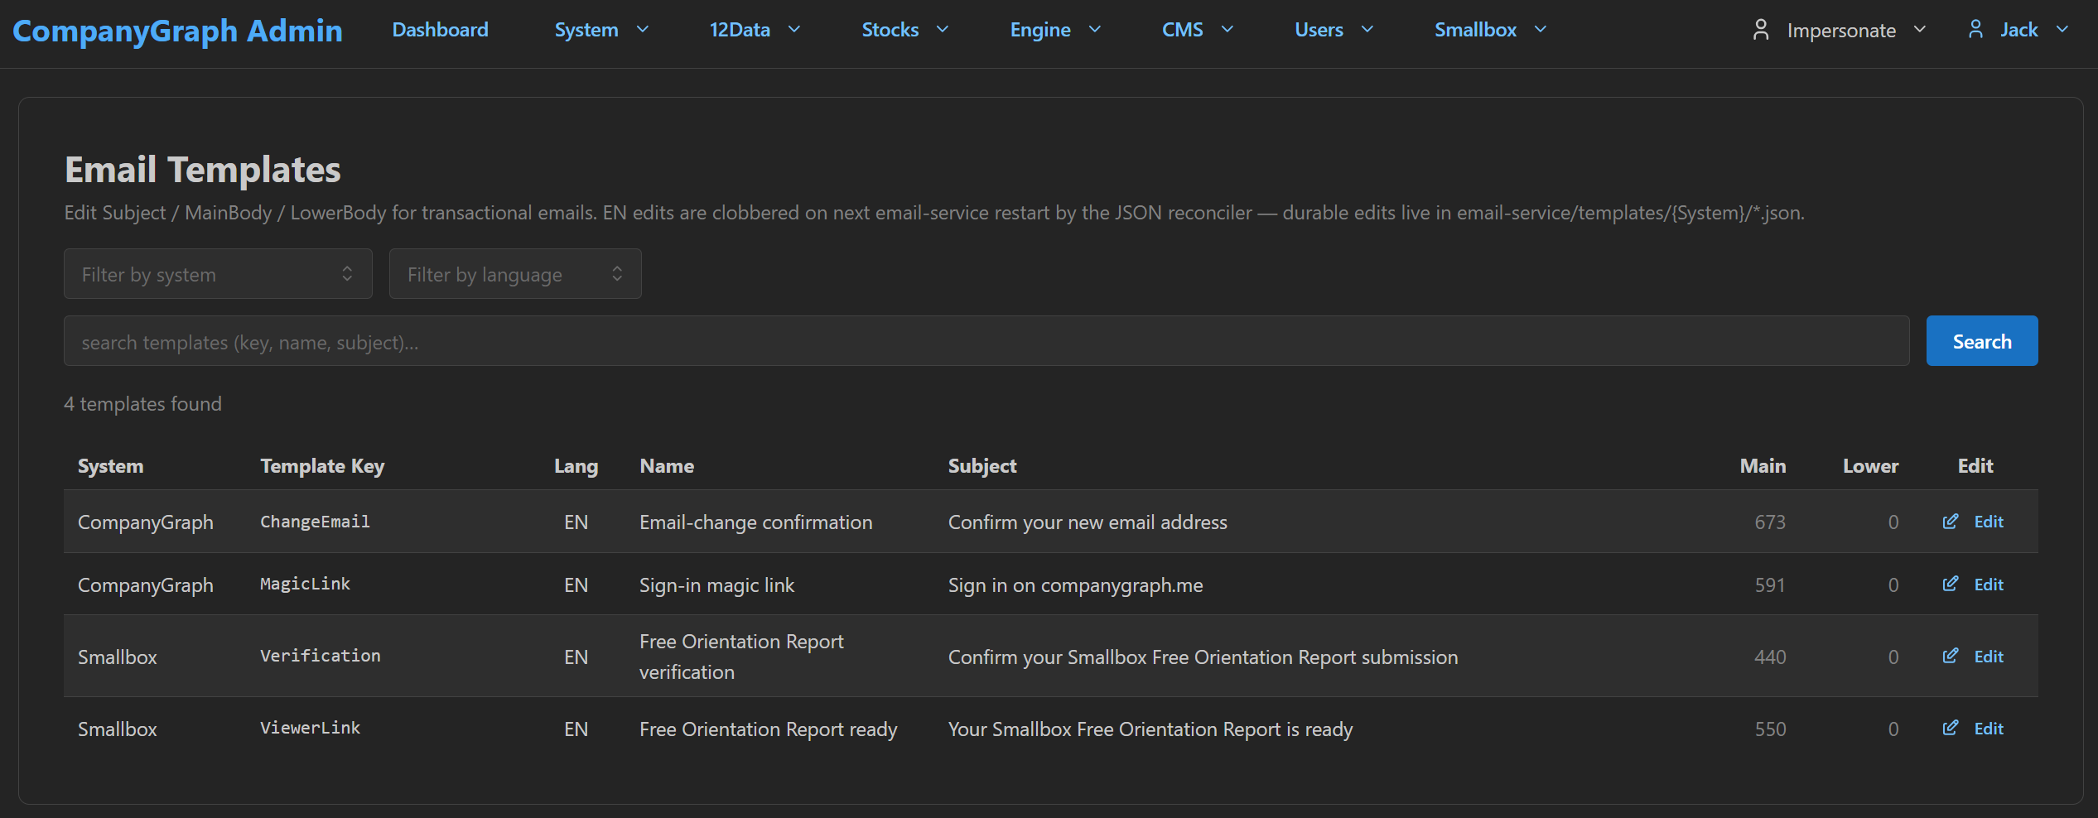Click the Main value 440
Viewport: 2098px width, 818px height.
[x=1770, y=657]
